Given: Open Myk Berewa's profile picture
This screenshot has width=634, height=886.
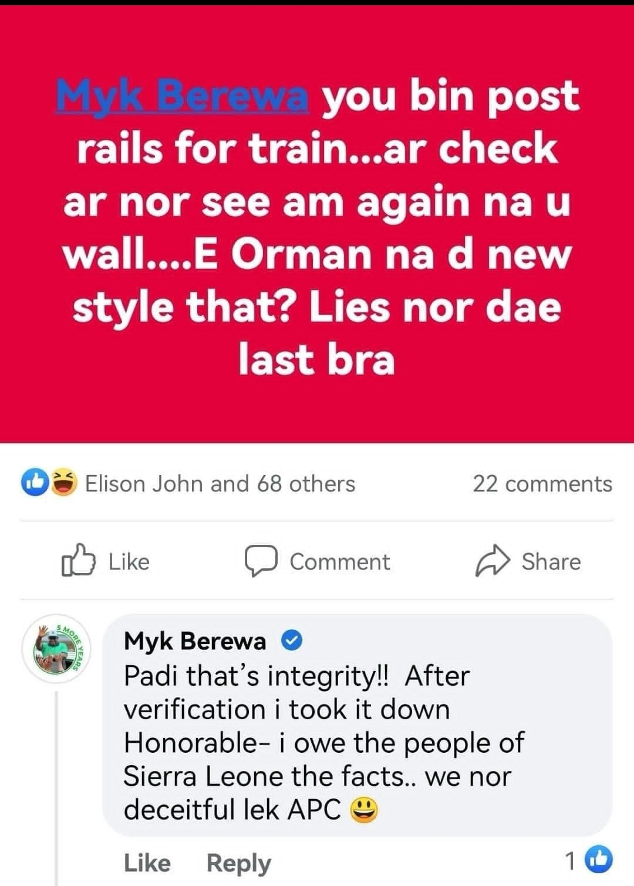Looking at the screenshot, I should 56,649.
